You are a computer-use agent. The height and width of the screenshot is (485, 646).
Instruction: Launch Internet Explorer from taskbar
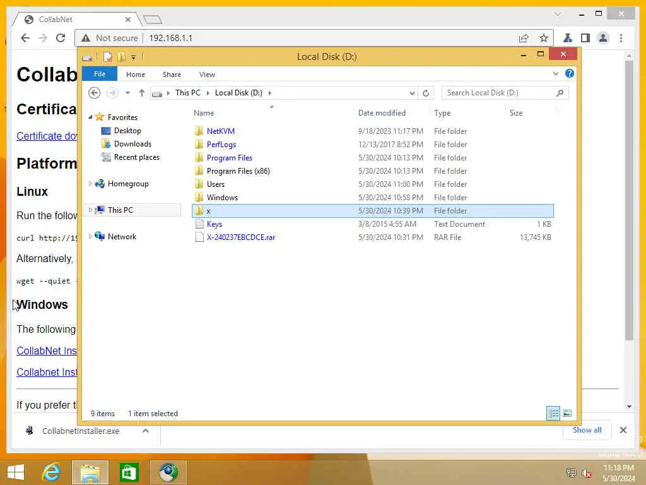(51, 472)
